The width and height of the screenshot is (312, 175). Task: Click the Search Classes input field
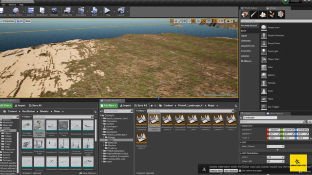[276, 21]
